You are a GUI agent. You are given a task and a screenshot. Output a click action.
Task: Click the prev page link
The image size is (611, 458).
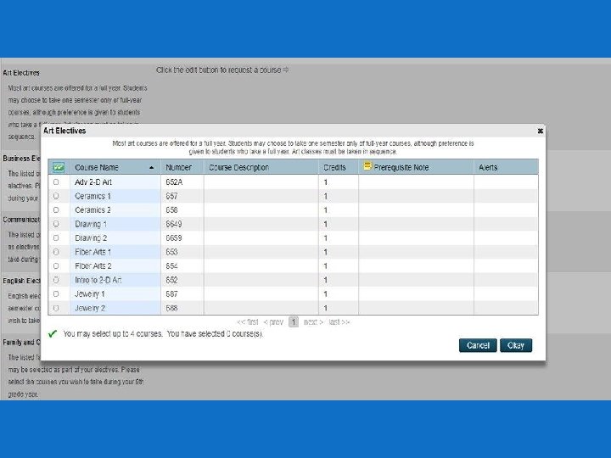[x=273, y=322]
